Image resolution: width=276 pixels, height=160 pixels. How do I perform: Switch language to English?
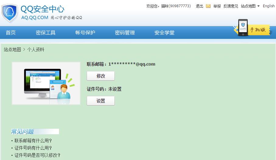[x=269, y=6]
